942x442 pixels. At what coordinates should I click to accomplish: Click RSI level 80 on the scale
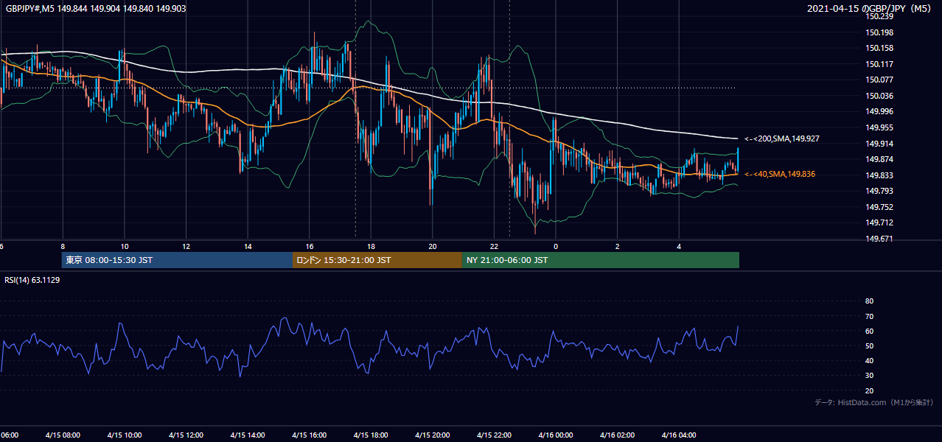coord(869,301)
